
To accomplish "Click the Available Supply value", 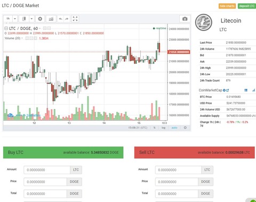I will [x=241, y=116].
